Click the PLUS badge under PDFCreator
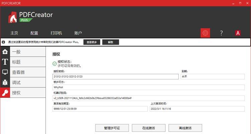This screenshot has width=251, height=134. coord(26,20)
